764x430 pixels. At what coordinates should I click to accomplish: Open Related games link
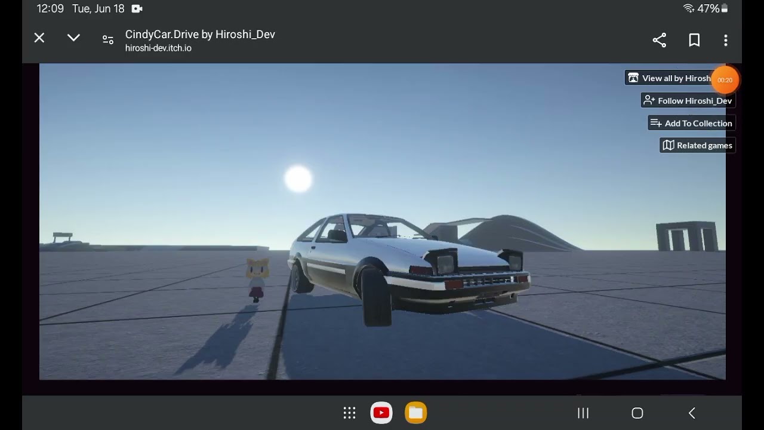(x=698, y=145)
